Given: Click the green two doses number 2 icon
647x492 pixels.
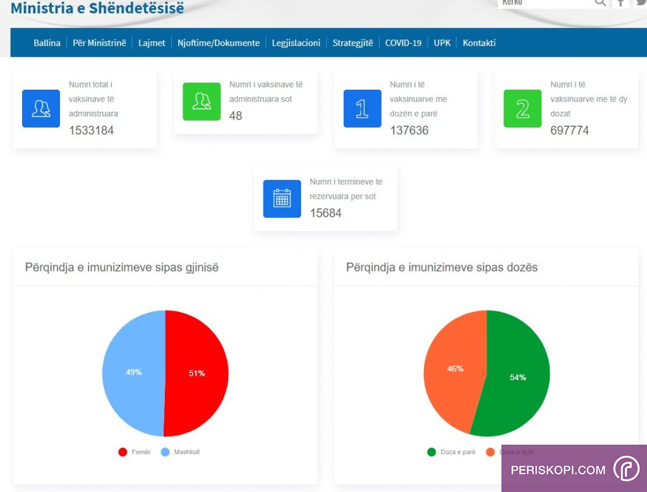Looking at the screenshot, I should pos(523,109).
